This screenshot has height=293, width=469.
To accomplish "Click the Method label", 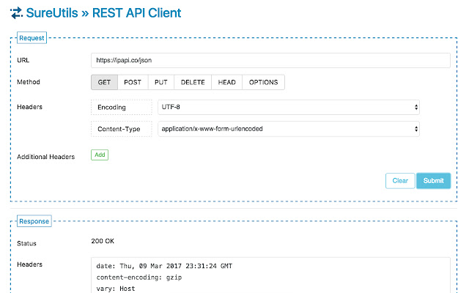I will point(29,82).
